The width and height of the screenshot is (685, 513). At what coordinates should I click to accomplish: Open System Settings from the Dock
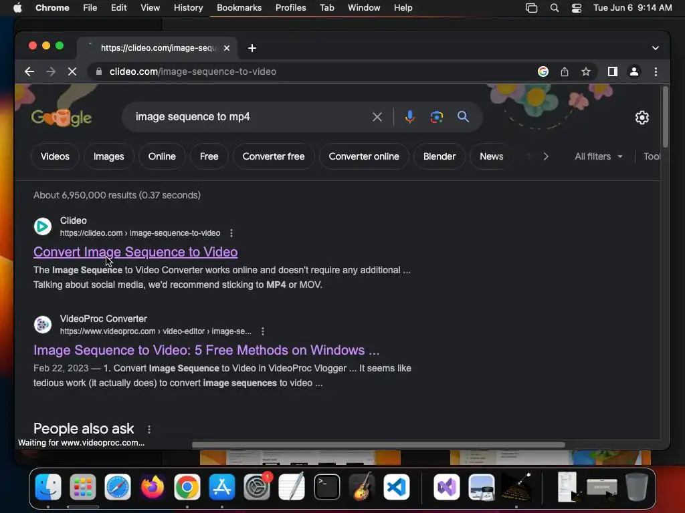coord(257,487)
